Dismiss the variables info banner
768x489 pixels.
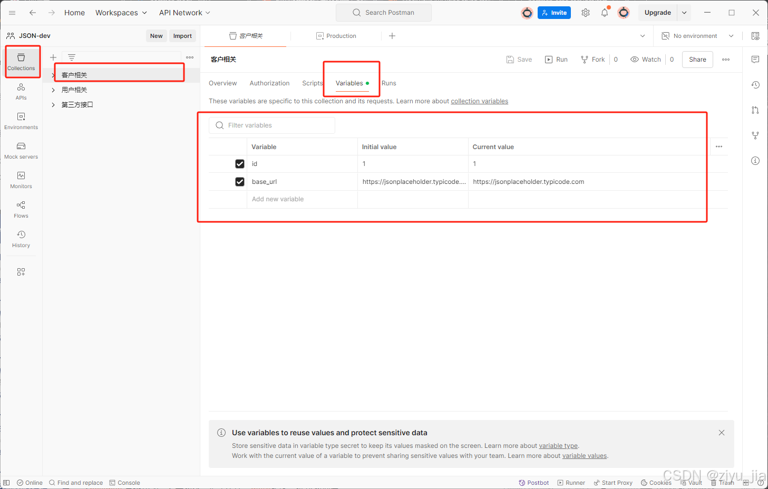722,433
